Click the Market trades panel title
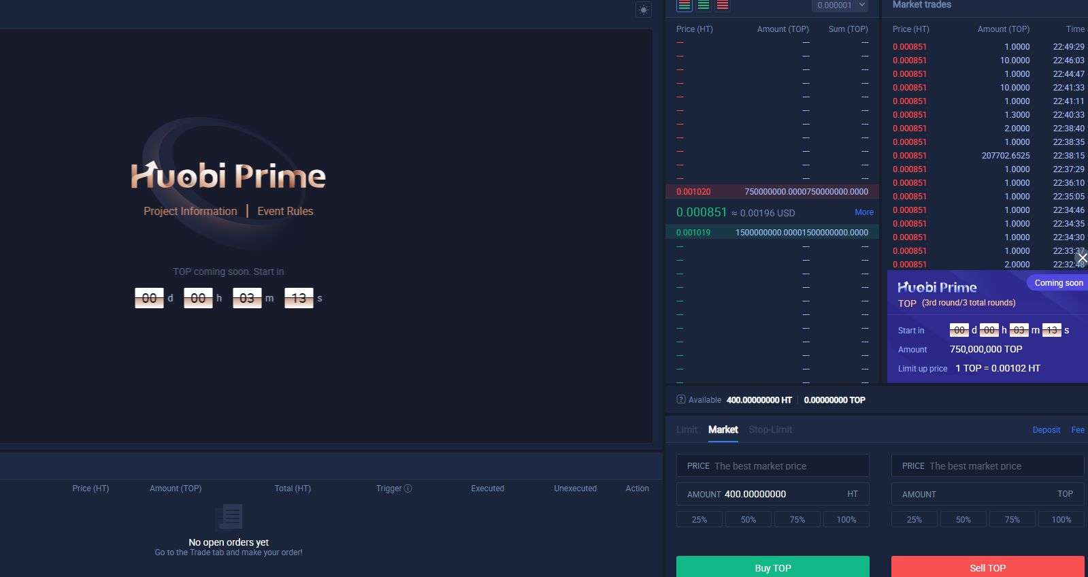The height and width of the screenshot is (577, 1088). click(922, 5)
